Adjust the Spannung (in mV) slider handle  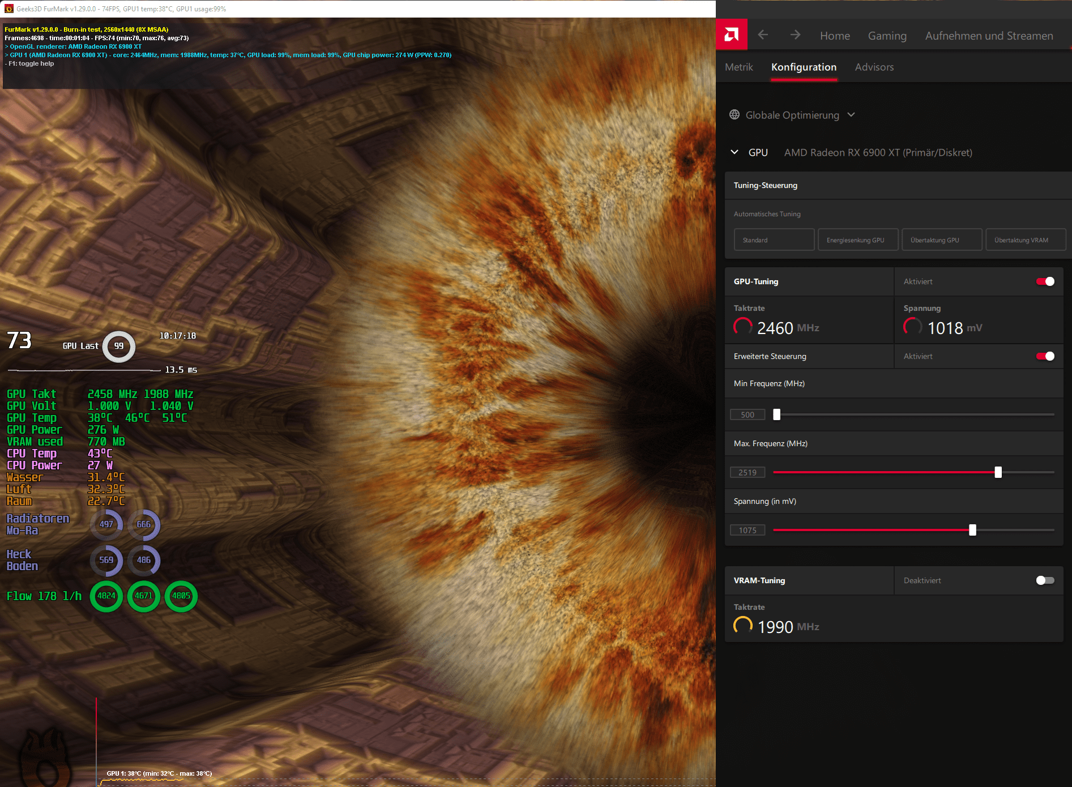coord(972,530)
